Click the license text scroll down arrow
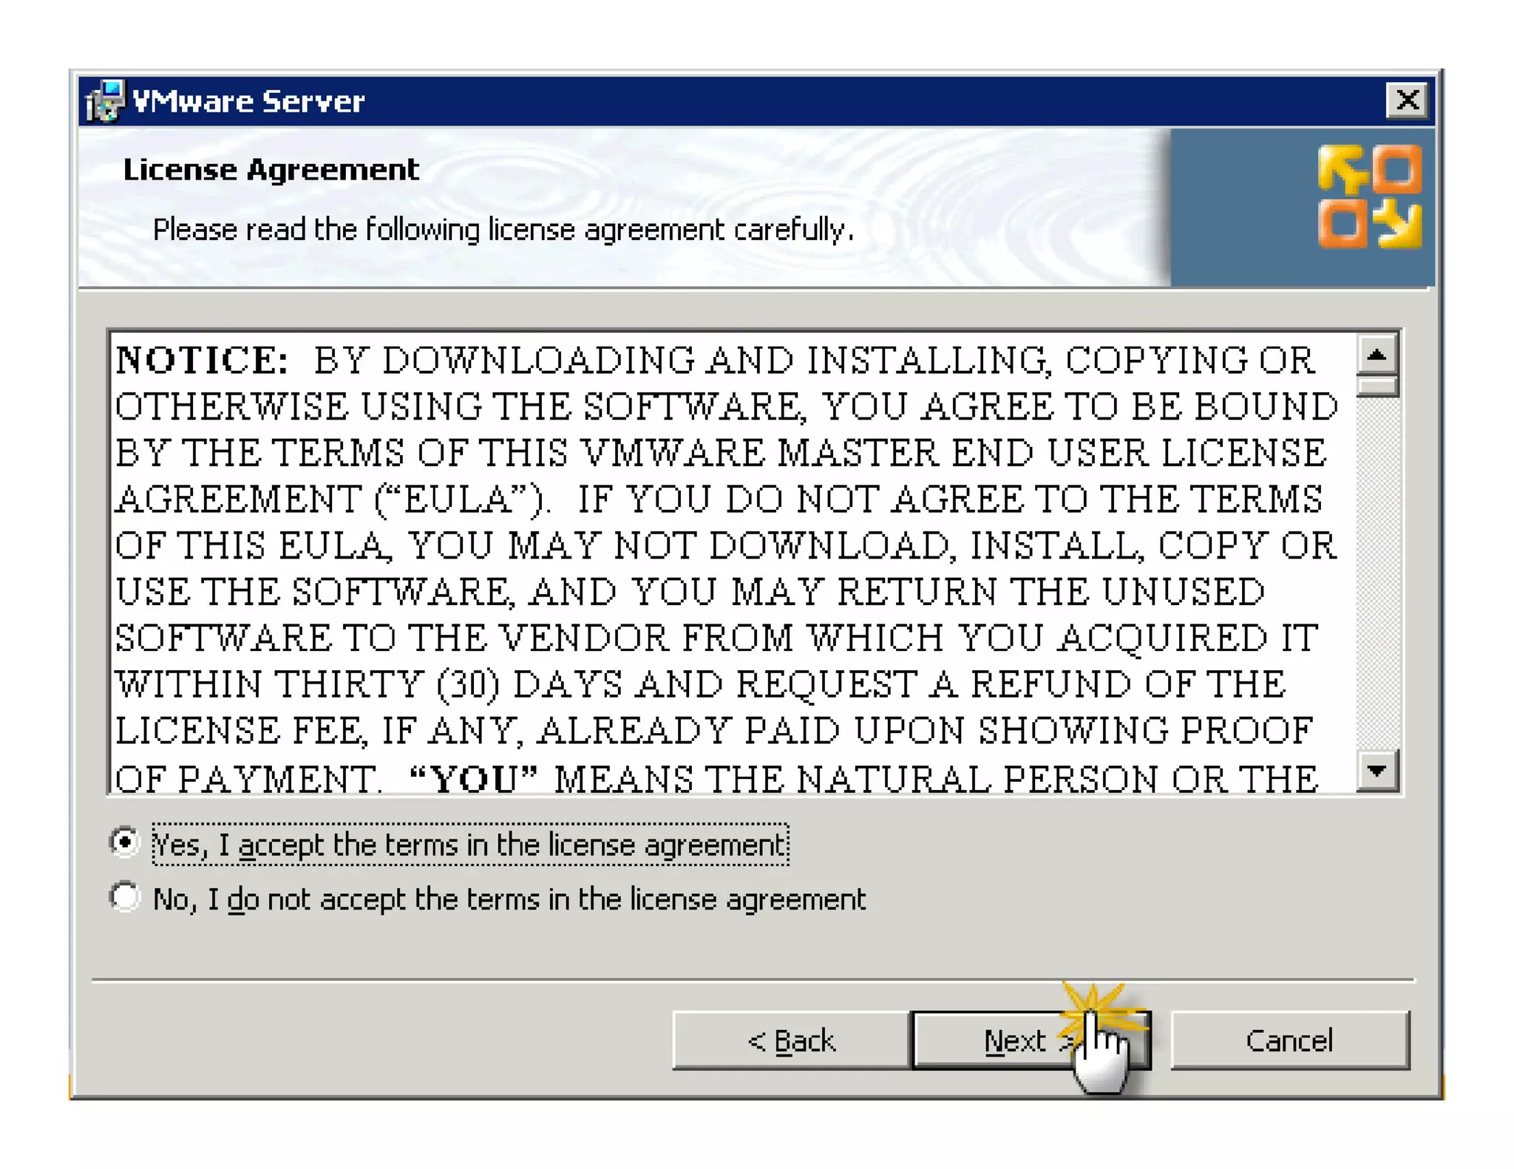This screenshot has width=1514, height=1169. click(x=1377, y=771)
